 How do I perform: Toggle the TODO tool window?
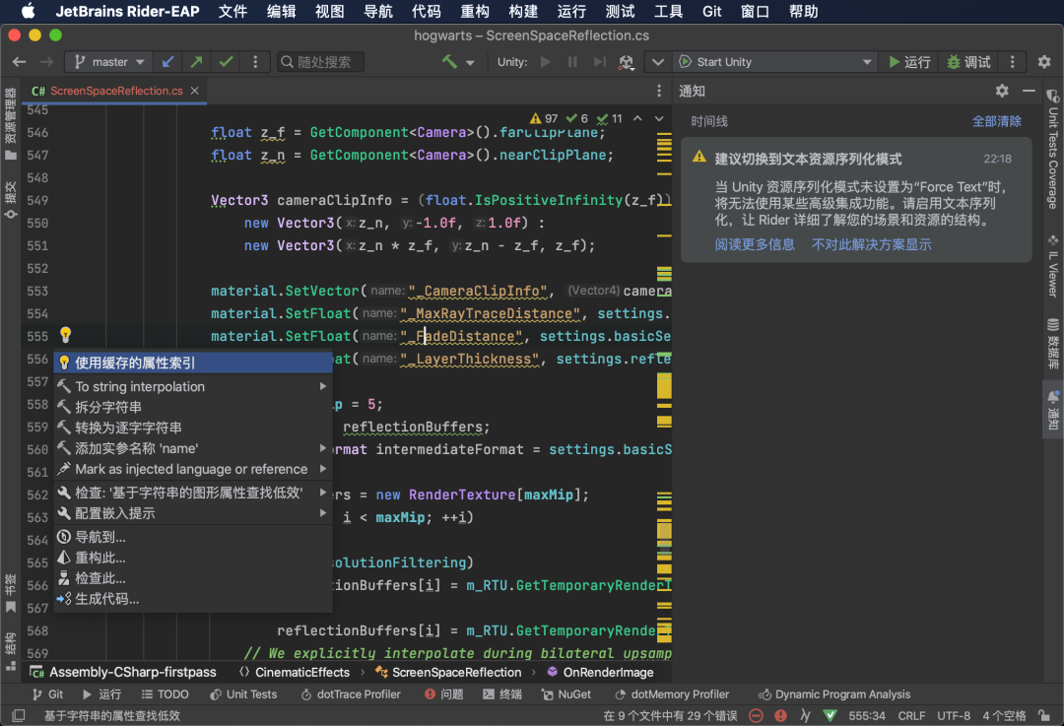tap(165, 694)
